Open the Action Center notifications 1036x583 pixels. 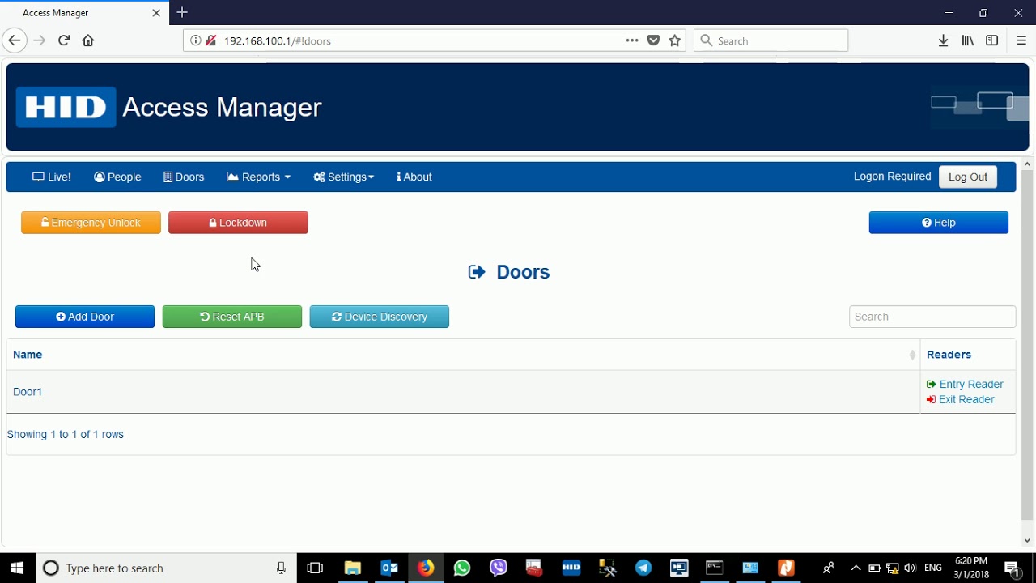pyautogui.click(x=1012, y=568)
